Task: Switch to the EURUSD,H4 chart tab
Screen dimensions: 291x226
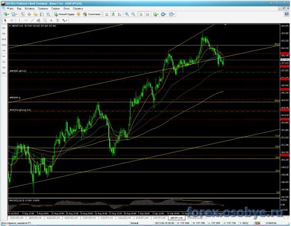Action: [17, 218]
